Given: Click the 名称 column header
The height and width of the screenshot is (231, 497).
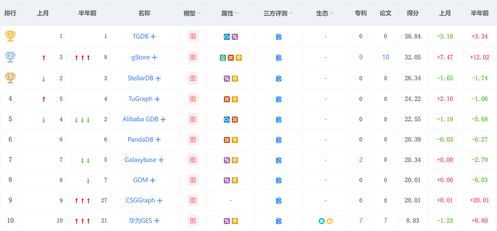Looking at the screenshot, I should click(144, 13).
